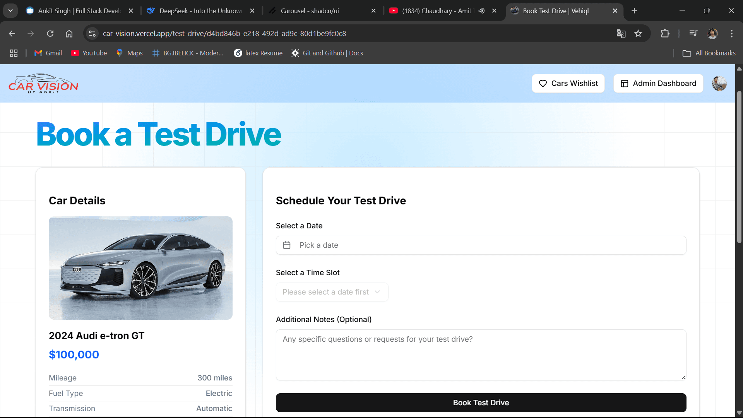This screenshot has width=743, height=418.
Task: Click the scrollbar up arrow
Action: [739, 69]
